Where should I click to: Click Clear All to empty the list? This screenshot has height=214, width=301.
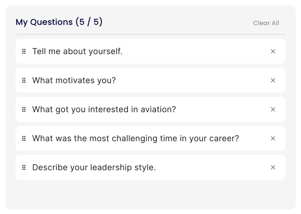(266, 23)
